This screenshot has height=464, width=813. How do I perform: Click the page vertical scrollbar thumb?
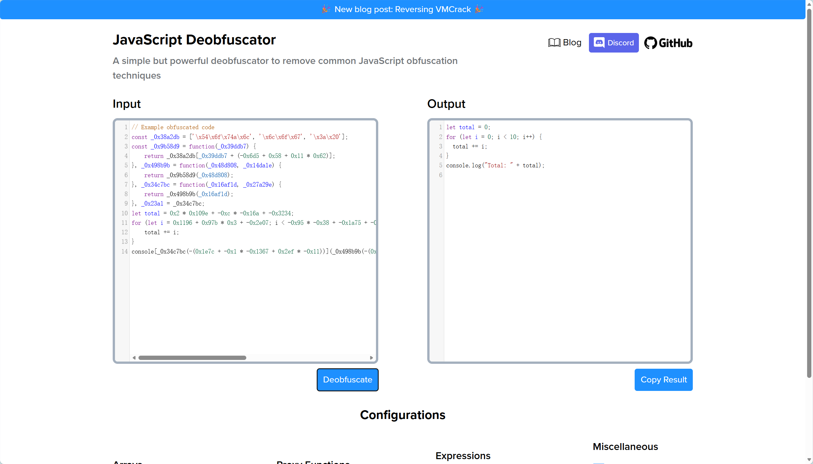tap(809, 193)
